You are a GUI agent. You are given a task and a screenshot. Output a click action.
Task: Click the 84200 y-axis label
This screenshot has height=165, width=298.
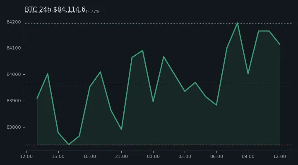(x=14, y=22)
